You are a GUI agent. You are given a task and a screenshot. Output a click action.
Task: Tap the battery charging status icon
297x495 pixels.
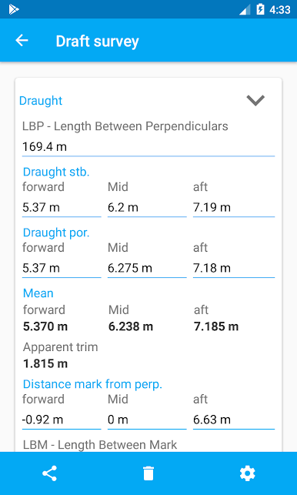(260, 9)
